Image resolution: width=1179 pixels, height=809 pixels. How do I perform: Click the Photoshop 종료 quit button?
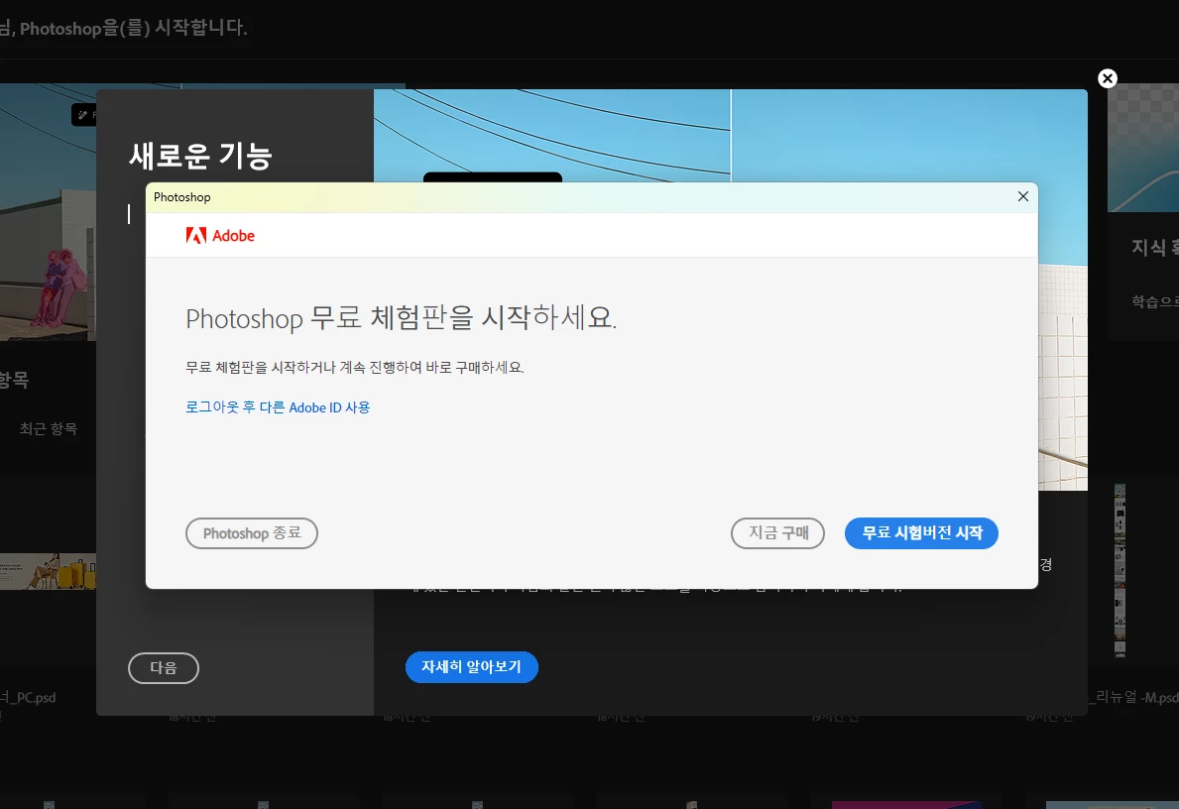tap(252, 533)
